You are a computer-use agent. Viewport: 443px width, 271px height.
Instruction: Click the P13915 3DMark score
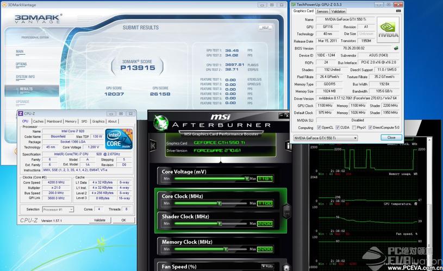[x=138, y=68]
